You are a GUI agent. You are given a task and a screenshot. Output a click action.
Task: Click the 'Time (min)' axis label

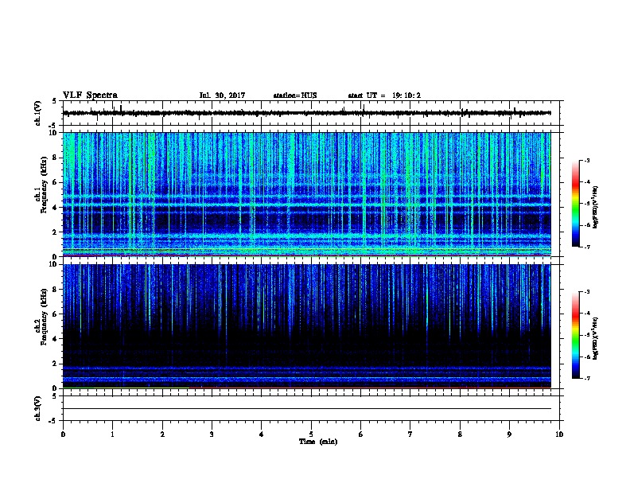coord(318,442)
